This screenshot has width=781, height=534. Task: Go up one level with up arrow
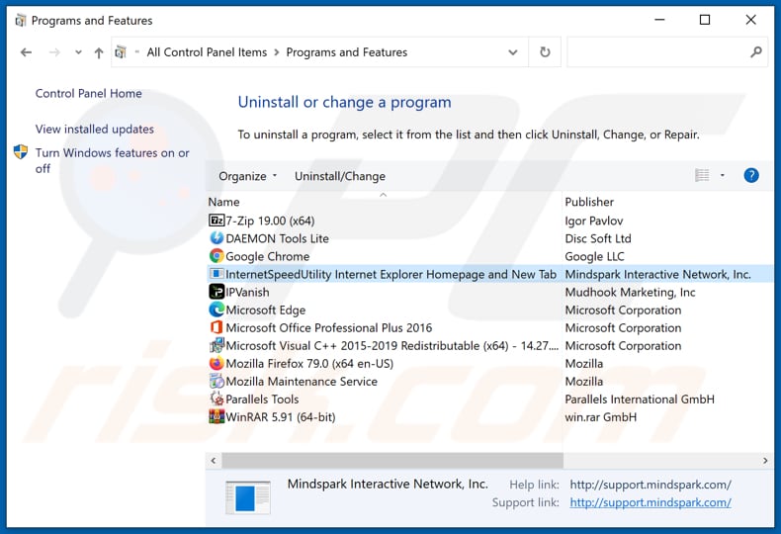click(x=99, y=52)
